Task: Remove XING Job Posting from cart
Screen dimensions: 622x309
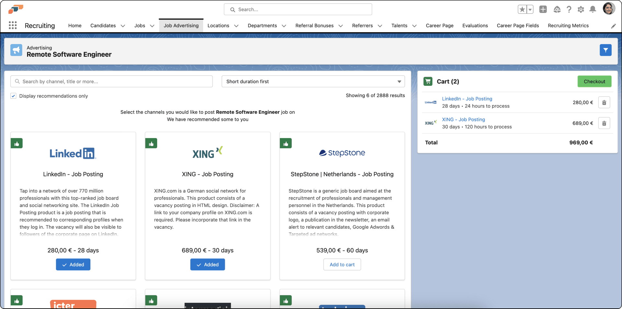Action: click(x=604, y=123)
